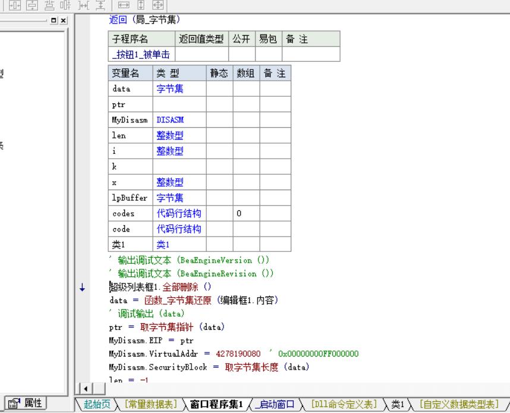This screenshot has width=510, height=413.
Task: Switch to the [常量数据表] tab
Action: pos(151,404)
